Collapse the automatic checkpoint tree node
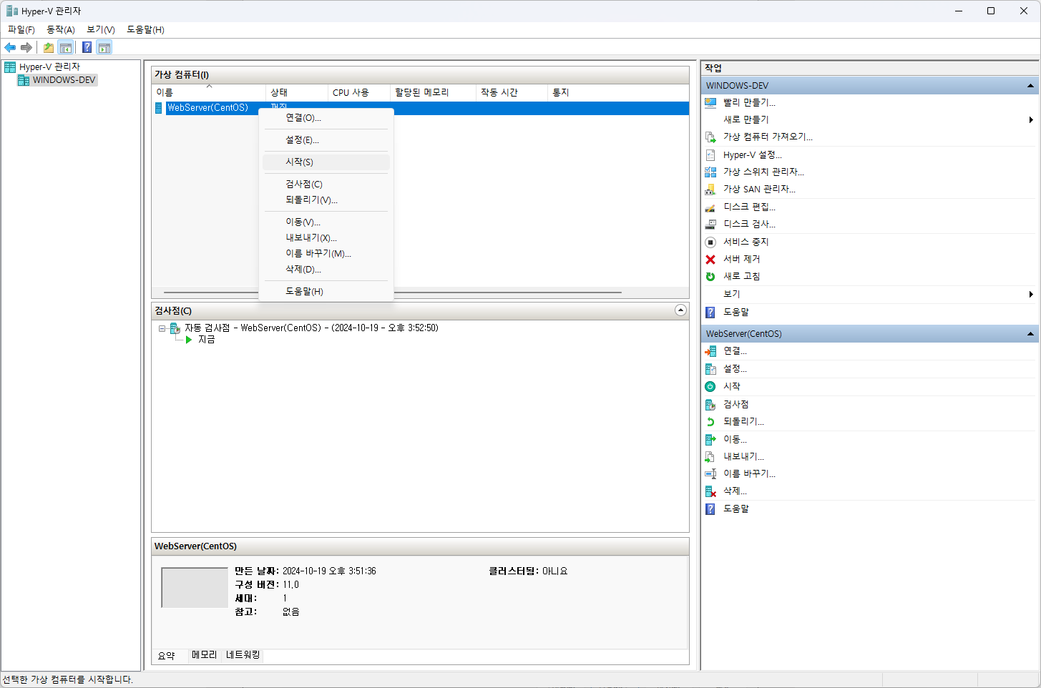Viewport: 1041px width, 688px height. [x=162, y=328]
